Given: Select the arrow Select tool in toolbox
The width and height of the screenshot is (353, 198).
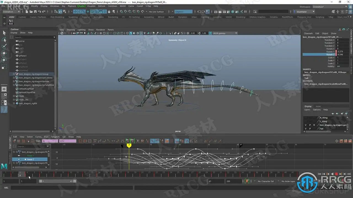Looking at the screenshot, I should (4, 33).
